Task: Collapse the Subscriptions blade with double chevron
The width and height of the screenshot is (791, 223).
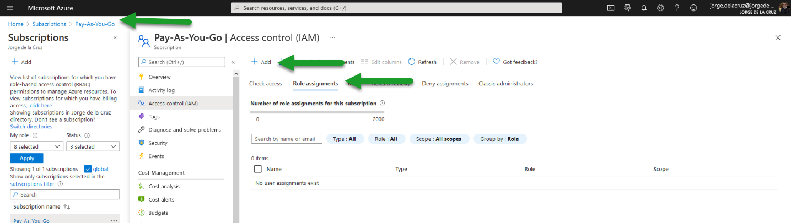Action: click(x=115, y=37)
